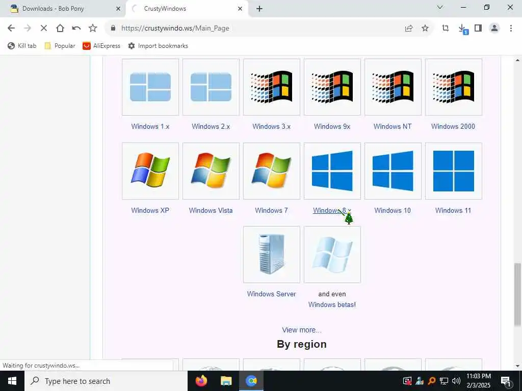Screen dimensions: 522x391
Task: Select the CrustyWindows tab
Action: (187, 9)
